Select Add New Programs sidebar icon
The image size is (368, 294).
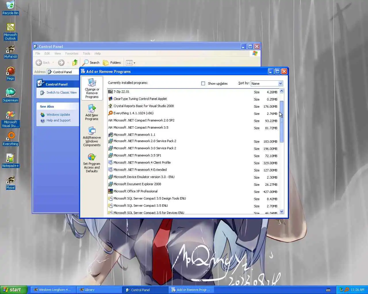(x=92, y=112)
